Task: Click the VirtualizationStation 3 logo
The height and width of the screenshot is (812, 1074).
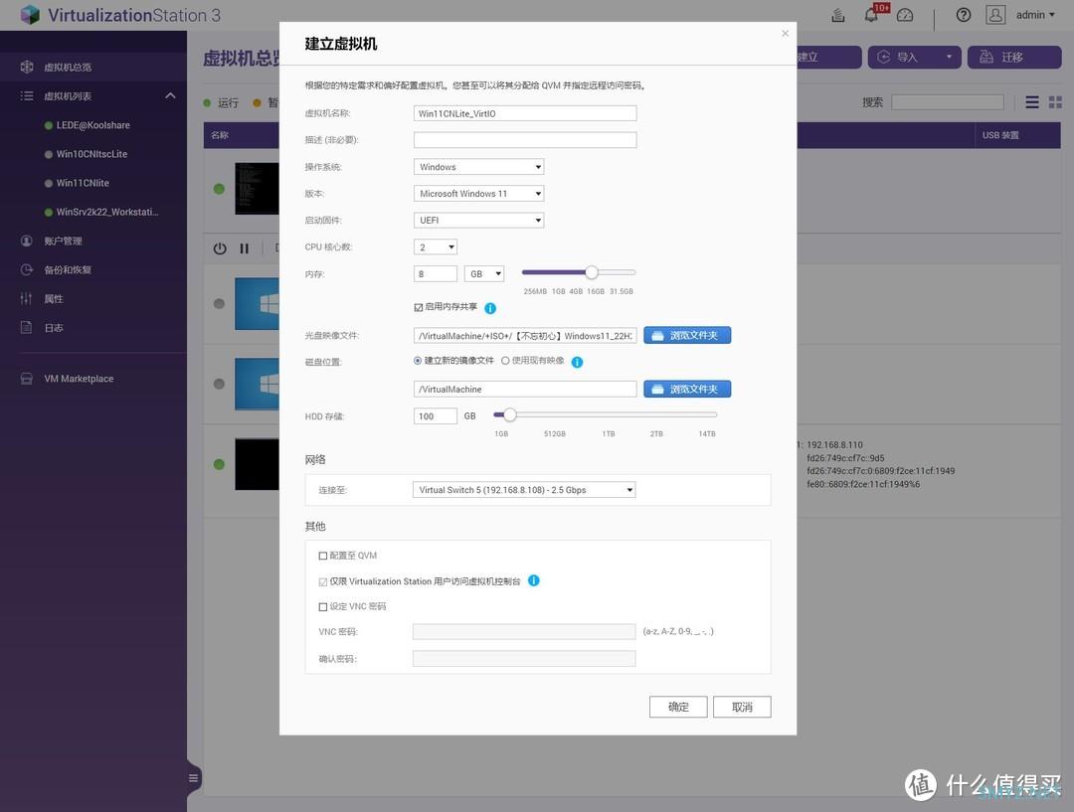Action: 120,15
